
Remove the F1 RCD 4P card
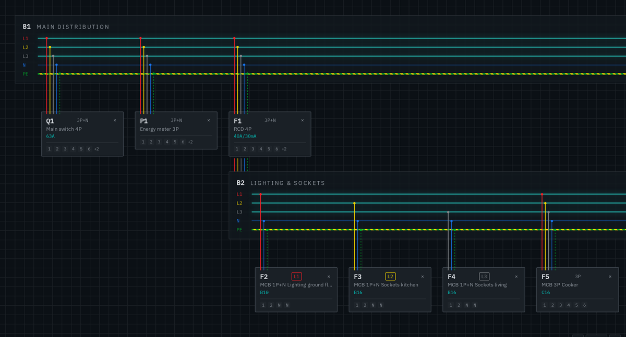point(303,120)
